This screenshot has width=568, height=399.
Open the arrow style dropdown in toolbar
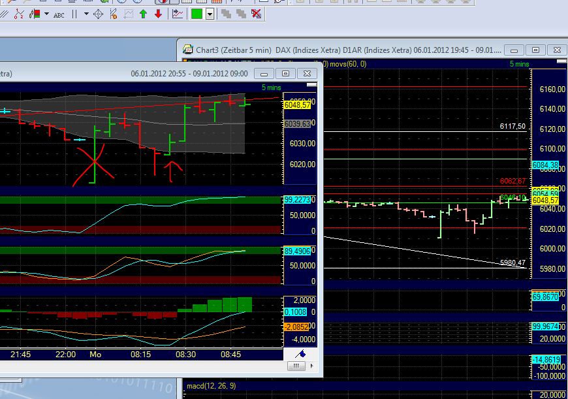86,13
